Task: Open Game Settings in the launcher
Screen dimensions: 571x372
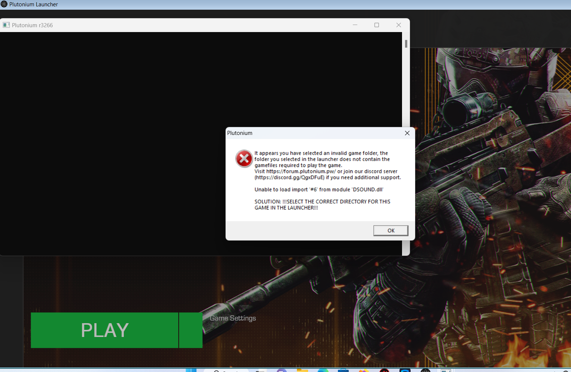Action: click(x=233, y=318)
